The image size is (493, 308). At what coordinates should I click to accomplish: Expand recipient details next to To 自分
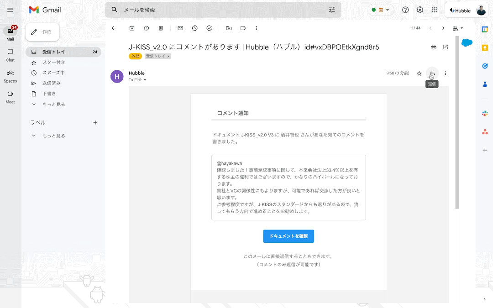coord(145,80)
